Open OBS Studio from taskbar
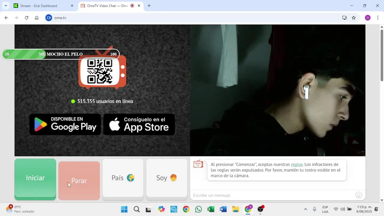This screenshot has height=216, width=384. point(260,209)
